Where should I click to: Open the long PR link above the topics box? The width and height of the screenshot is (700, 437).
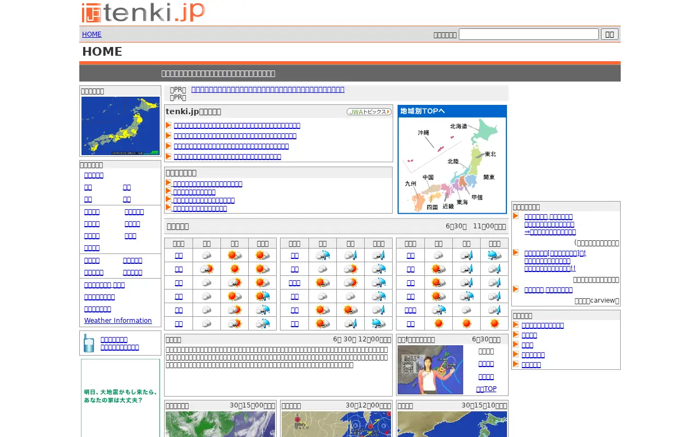(268, 90)
